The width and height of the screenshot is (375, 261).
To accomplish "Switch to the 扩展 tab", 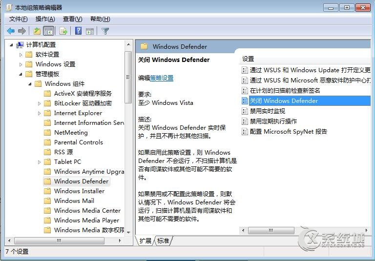I will click(x=146, y=241).
